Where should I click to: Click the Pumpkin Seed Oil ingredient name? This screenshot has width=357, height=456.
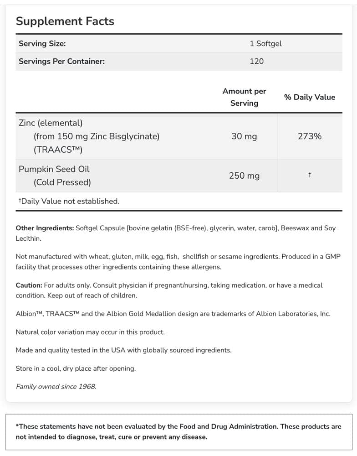(54, 169)
